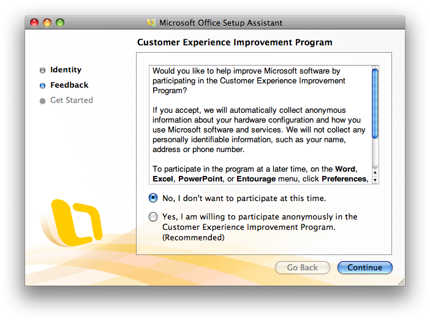Click the gray Get Started bullet icon

click(42, 101)
